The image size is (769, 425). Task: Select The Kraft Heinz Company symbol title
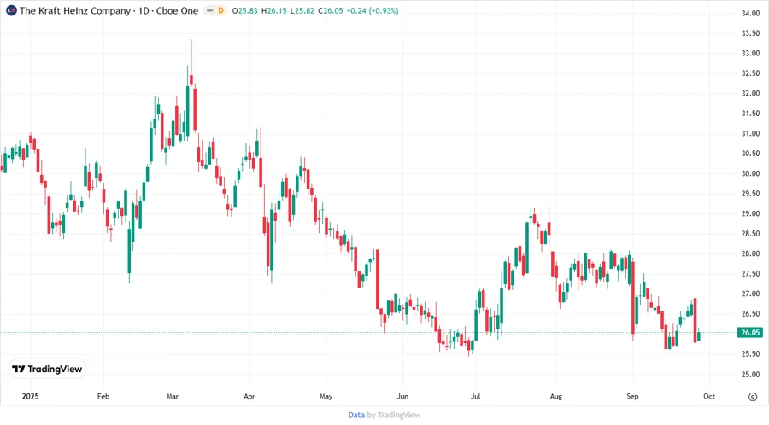click(75, 10)
